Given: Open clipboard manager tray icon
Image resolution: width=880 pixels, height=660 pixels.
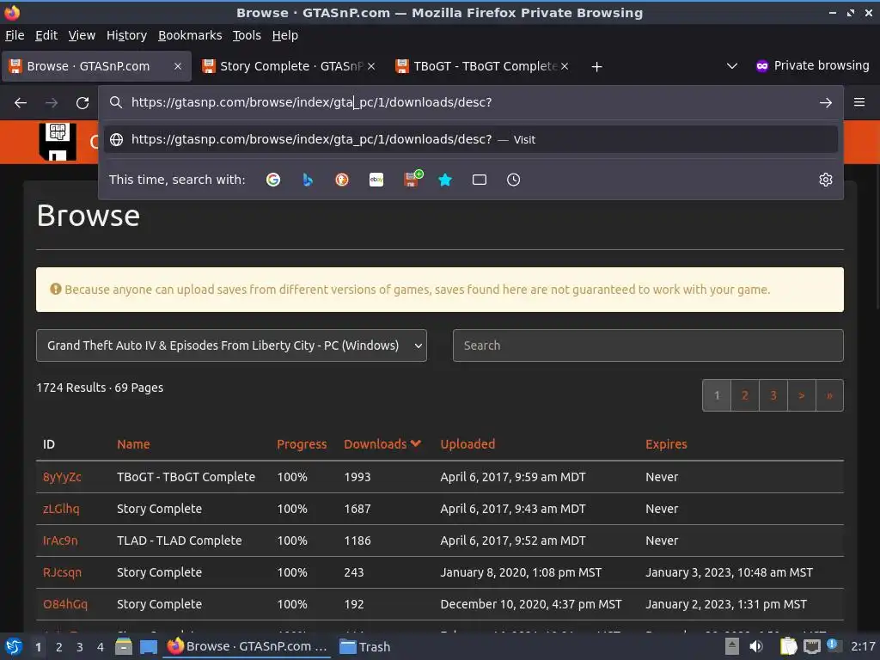Looking at the screenshot, I should click(x=788, y=646).
